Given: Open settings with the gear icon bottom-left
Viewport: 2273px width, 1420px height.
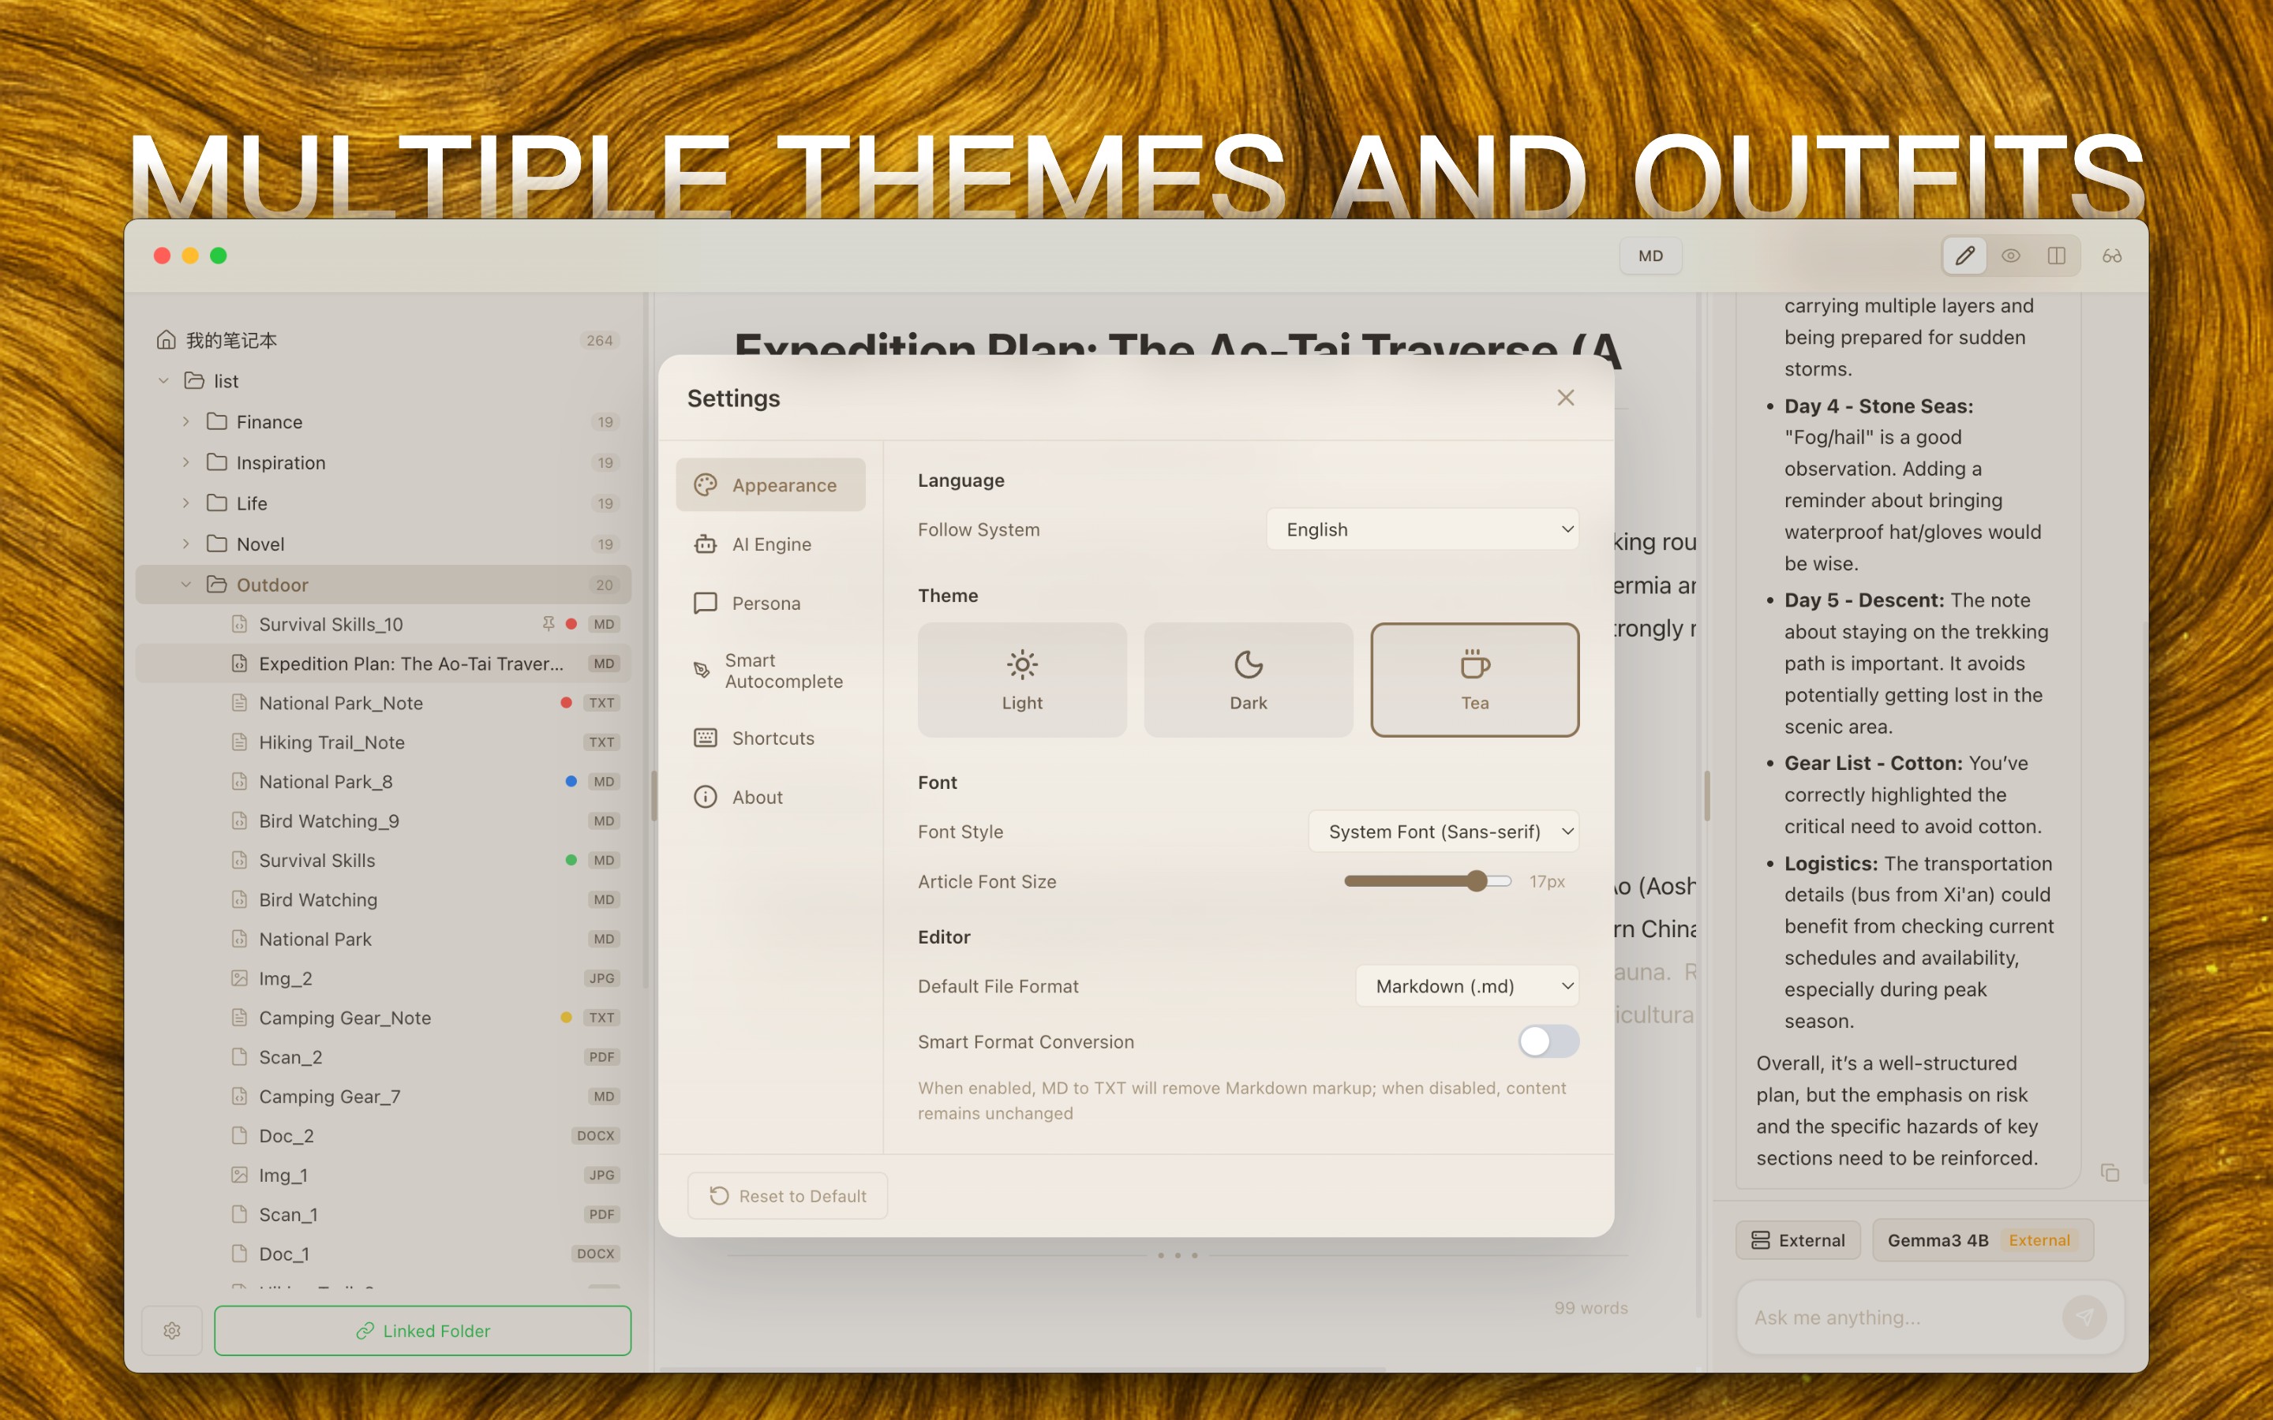Looking at the screenshot, I should coord(172,1331).
